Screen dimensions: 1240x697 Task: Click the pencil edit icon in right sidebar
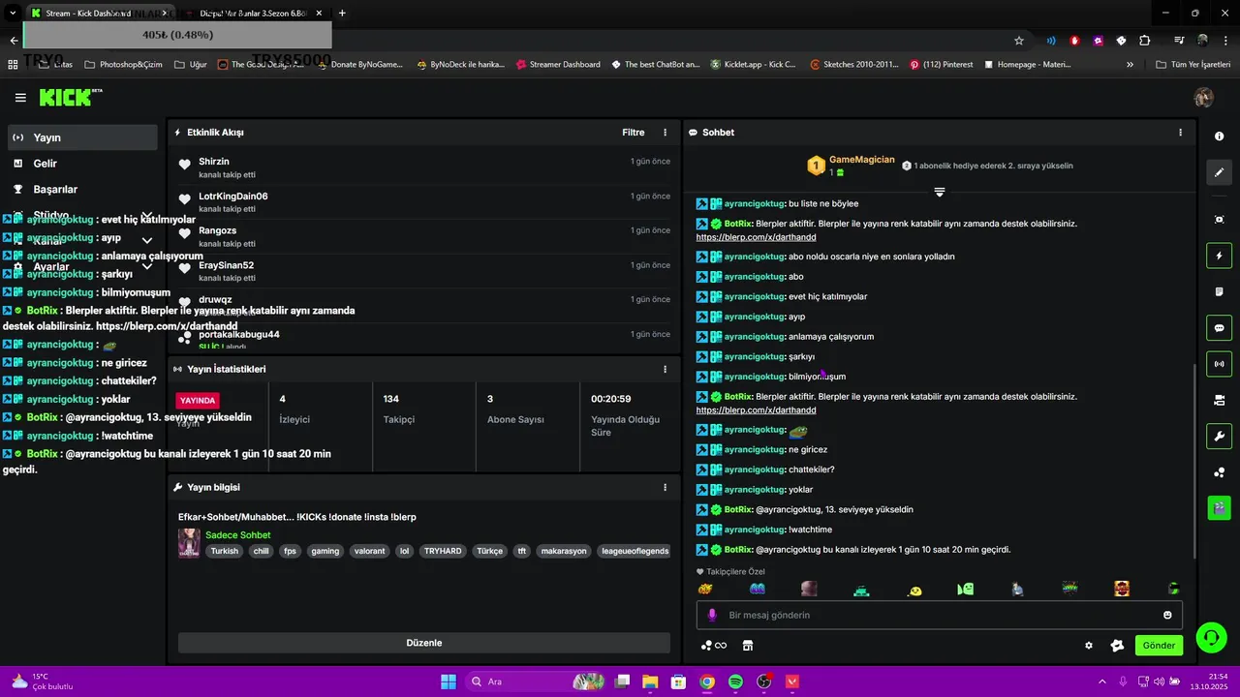coord(1219,172)
